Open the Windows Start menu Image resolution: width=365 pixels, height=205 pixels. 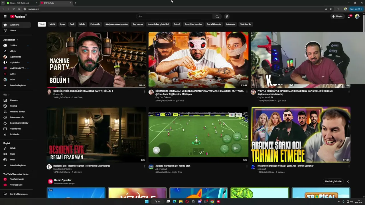tap(147, 202)
